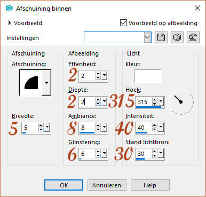
Task: Click the Glinstering value field
Action: (88, 154)
